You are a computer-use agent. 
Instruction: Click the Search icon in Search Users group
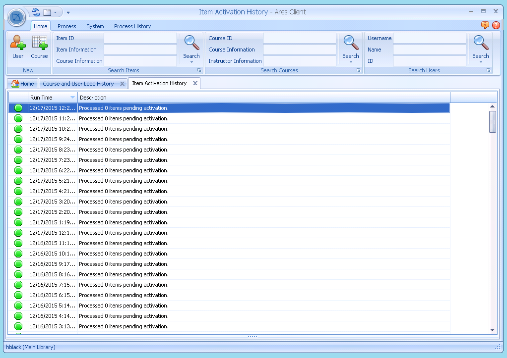[x=480, y=43]
